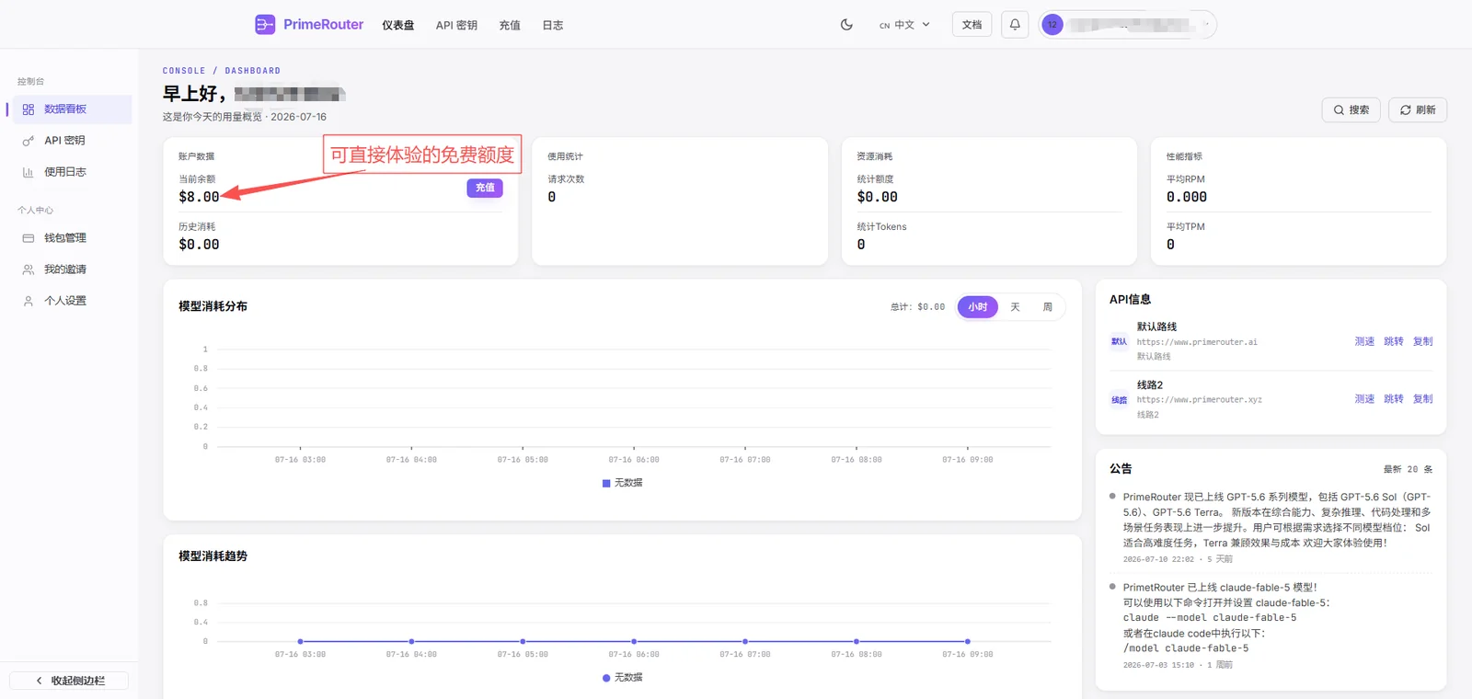Open the user account menu in the header
This screenshot has height=699, width=1472.
pos(1128,25)
